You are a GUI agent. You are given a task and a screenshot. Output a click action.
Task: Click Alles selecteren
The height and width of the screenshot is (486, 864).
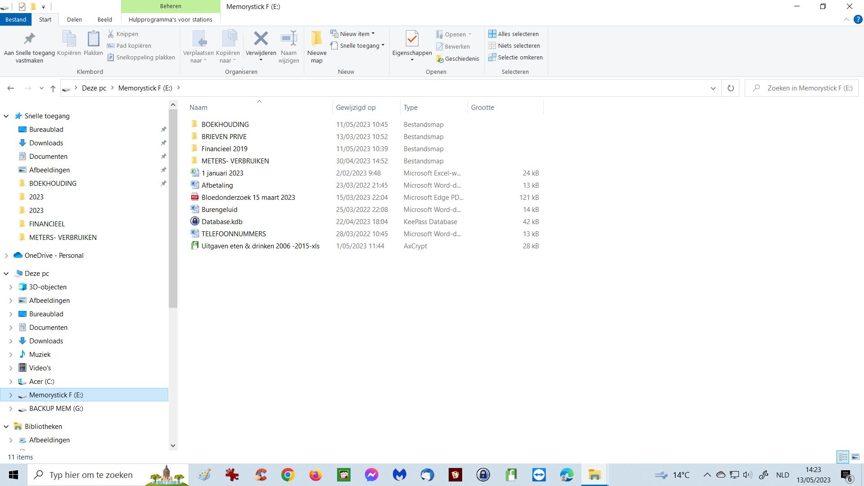coord(513,34)
